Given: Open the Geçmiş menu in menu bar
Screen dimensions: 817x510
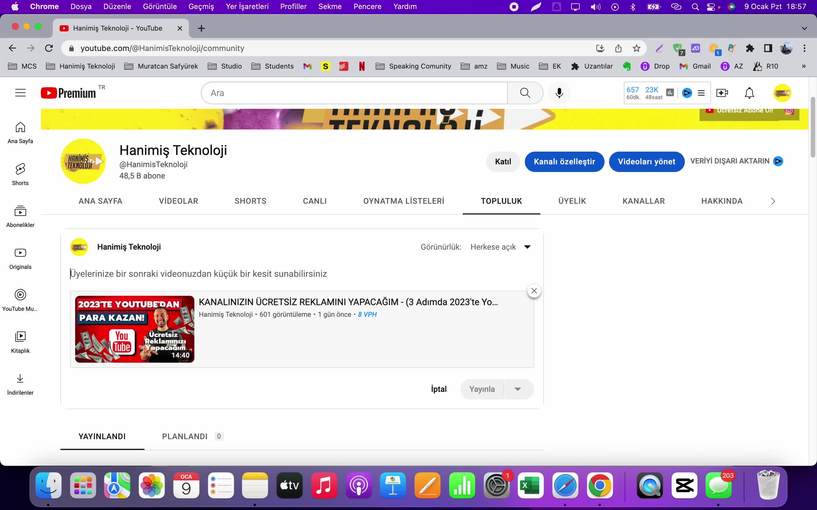Looking at the screenshot, I should coord(201,7).
